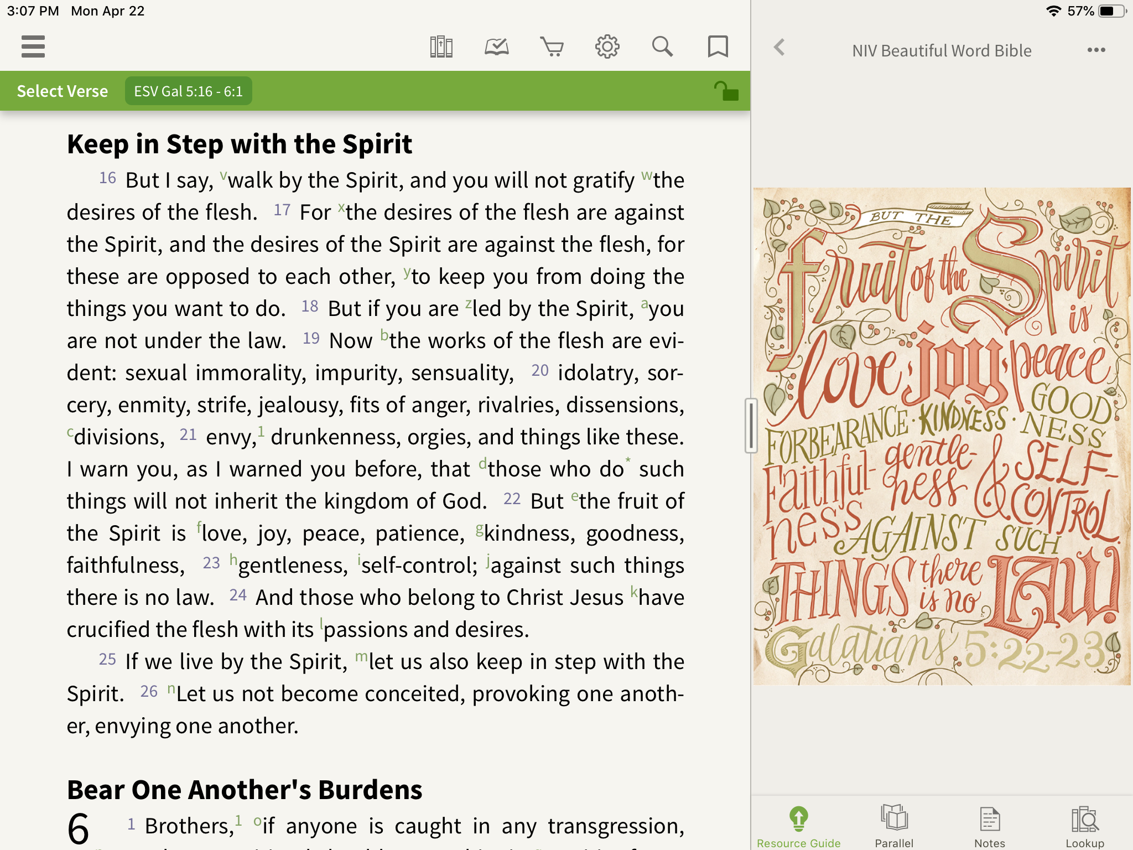Tap the Wi-Fi status icon
The height and width of the screenshot is (850, 1133).
[x=1054, y=11]
